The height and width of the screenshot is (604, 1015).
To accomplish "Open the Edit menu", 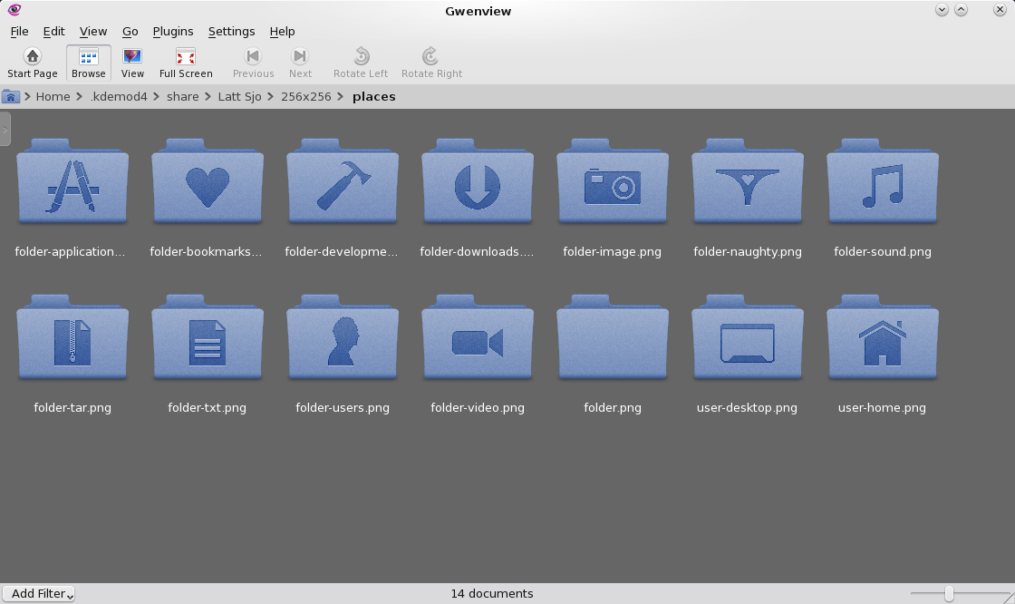I will tap(53, 31).
